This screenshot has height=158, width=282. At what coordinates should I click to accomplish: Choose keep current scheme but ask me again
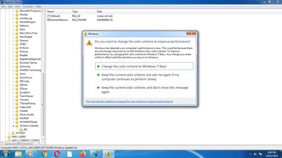(x=144, y=77)
